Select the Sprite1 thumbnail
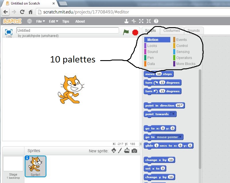Viewport: 230px width, 183px height. 36,166
